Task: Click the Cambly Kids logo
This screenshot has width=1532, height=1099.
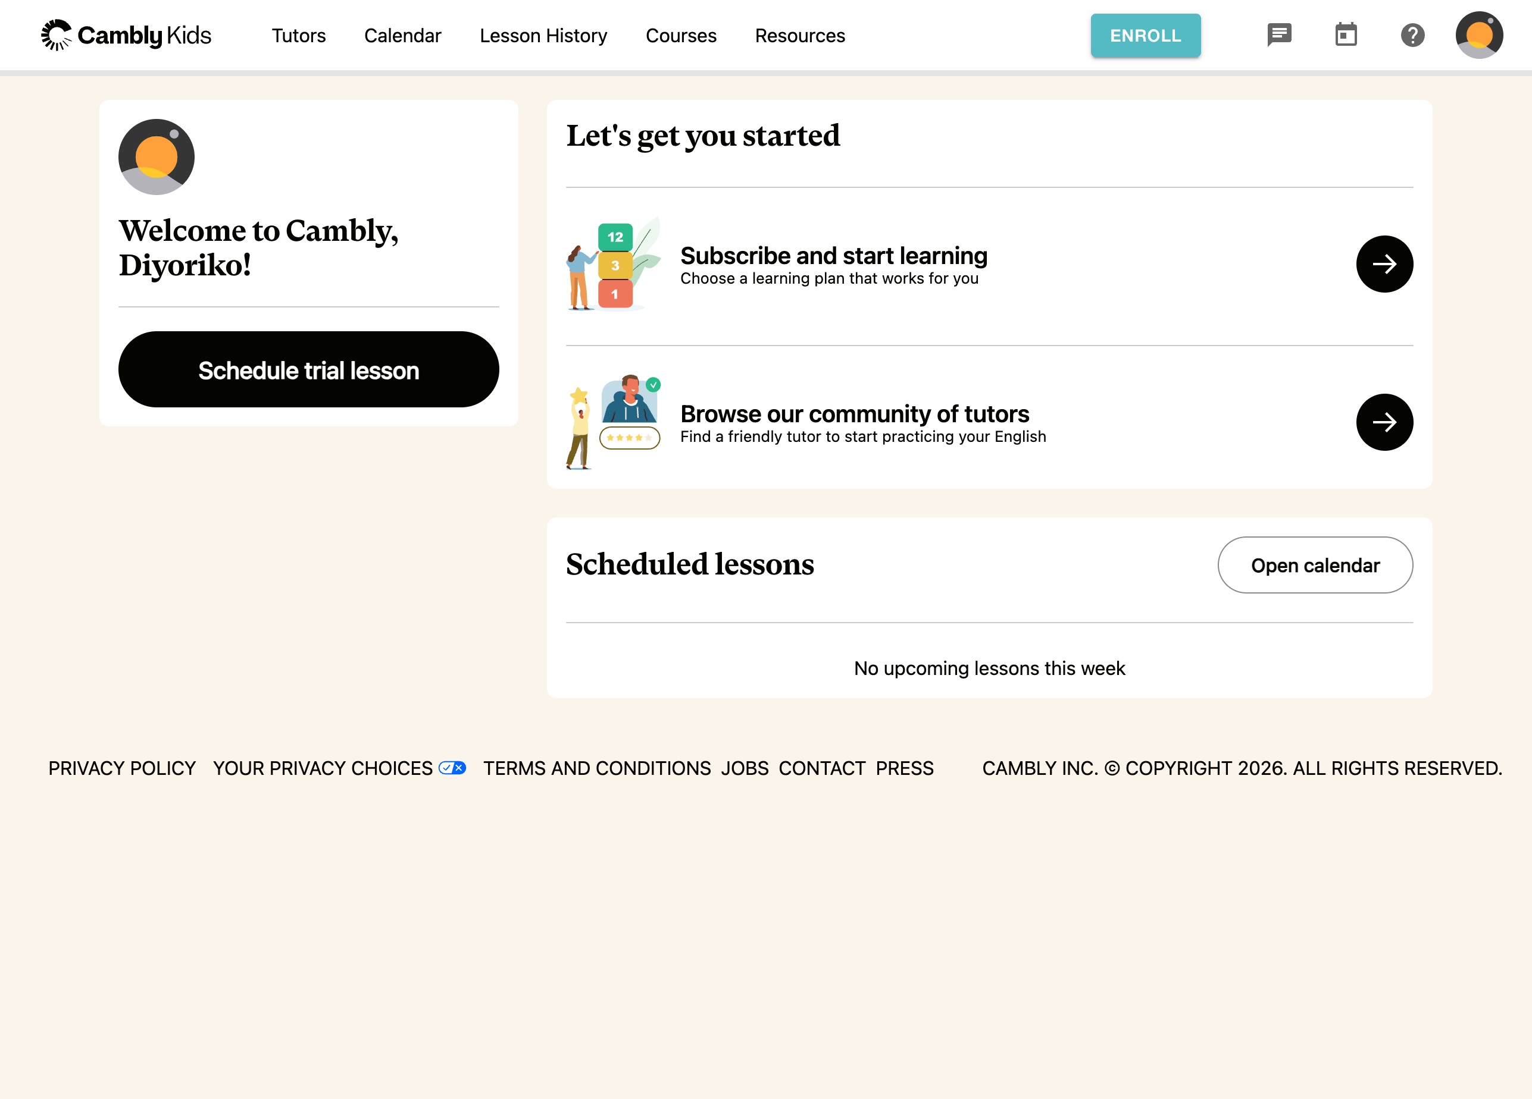Action: pos(126,35)
